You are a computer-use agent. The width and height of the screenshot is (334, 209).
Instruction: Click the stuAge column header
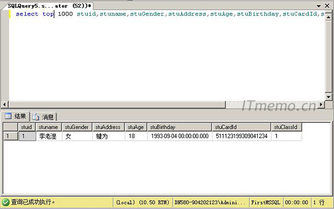(x=136, y=127)
